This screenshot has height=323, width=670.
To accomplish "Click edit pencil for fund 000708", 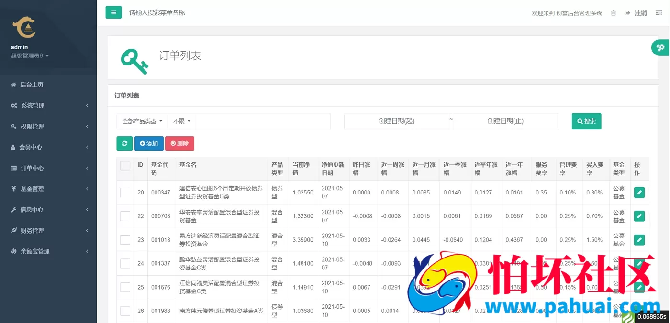I will [639, 216].
